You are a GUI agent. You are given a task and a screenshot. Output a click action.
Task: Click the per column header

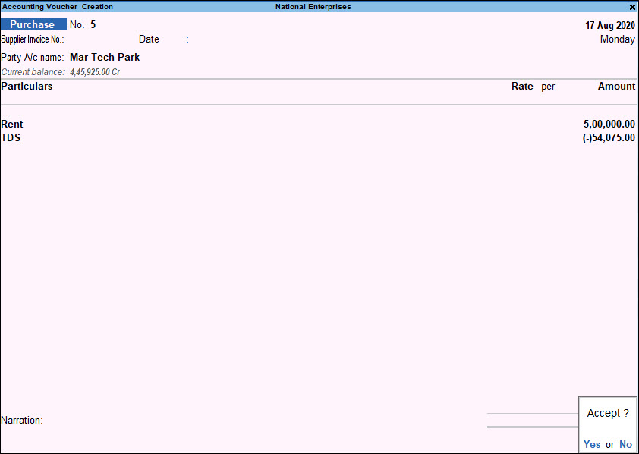coord(548,87)
